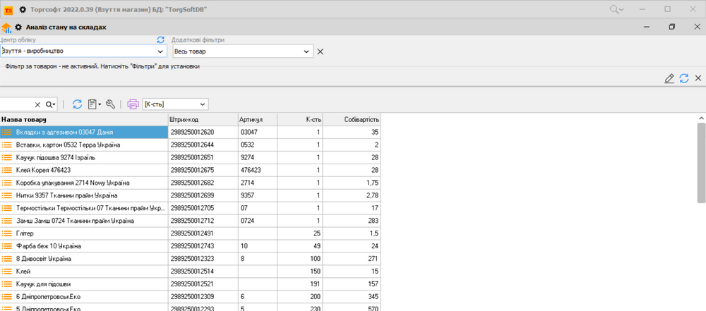The image size is (706, 311).
Task: Click the pencil edit filter icon
Action: pyautogui.click(x=669, y=78)
